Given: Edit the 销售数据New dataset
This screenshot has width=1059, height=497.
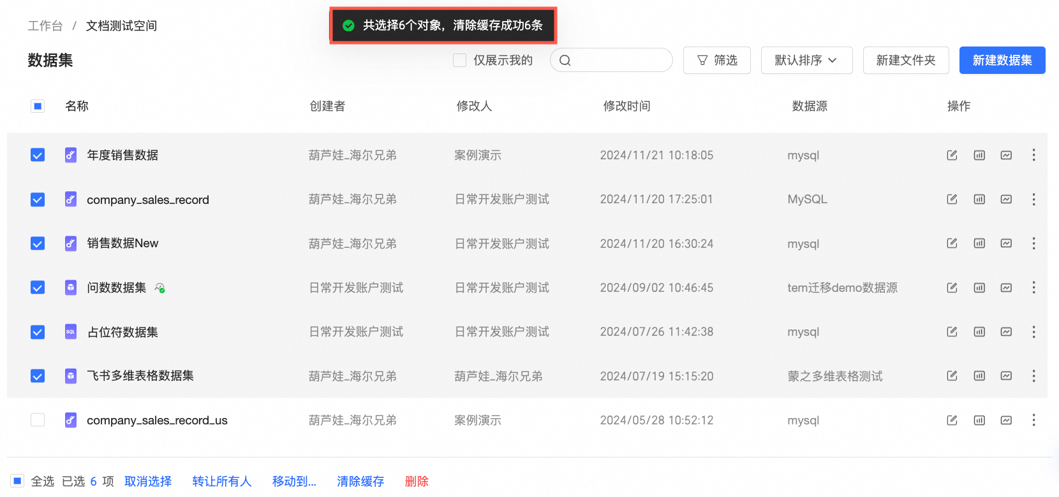Looking at the screenshot, I should [952, 243].
